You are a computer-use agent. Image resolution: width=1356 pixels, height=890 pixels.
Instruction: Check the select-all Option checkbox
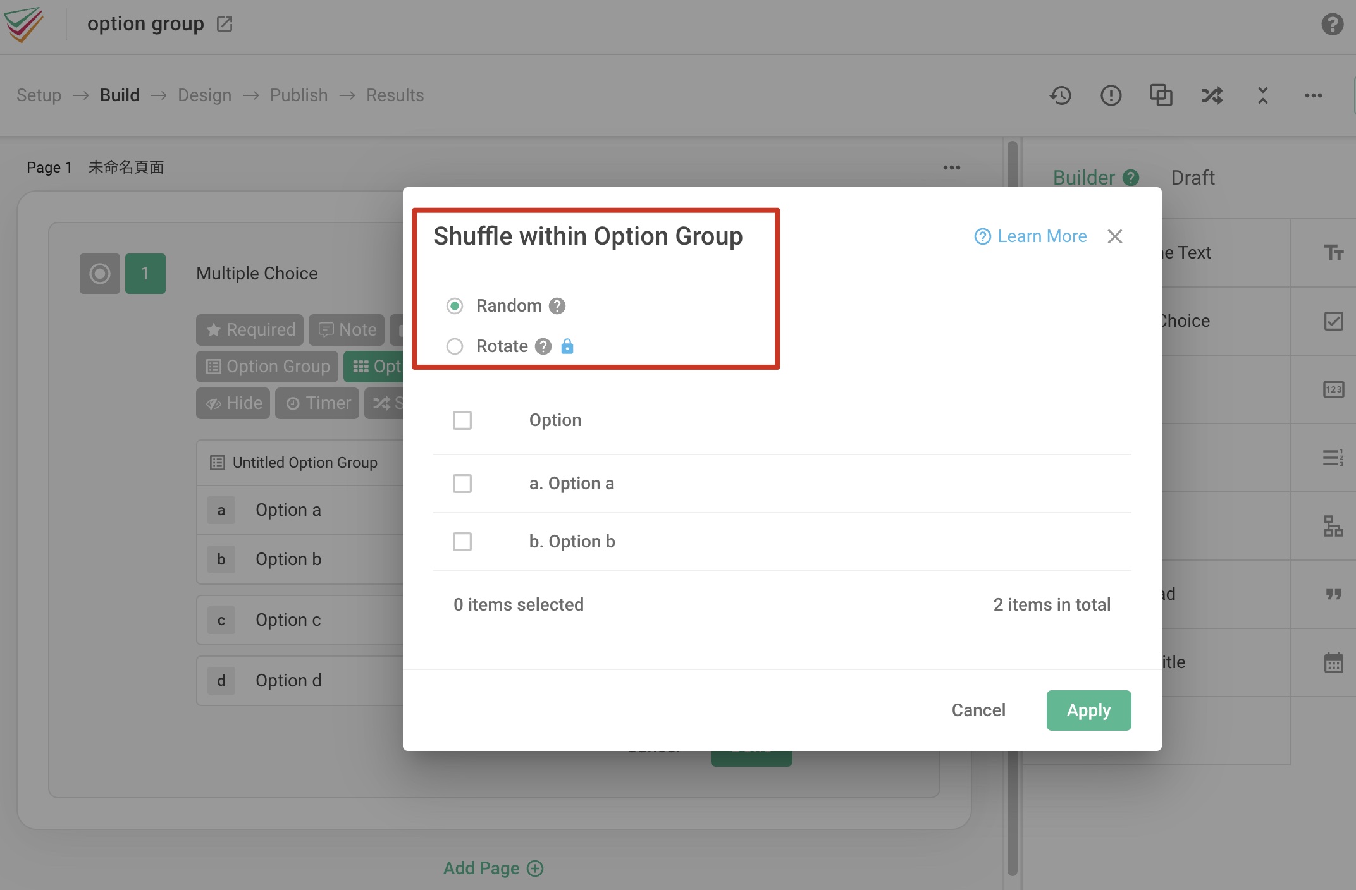(x=462, y=420)
